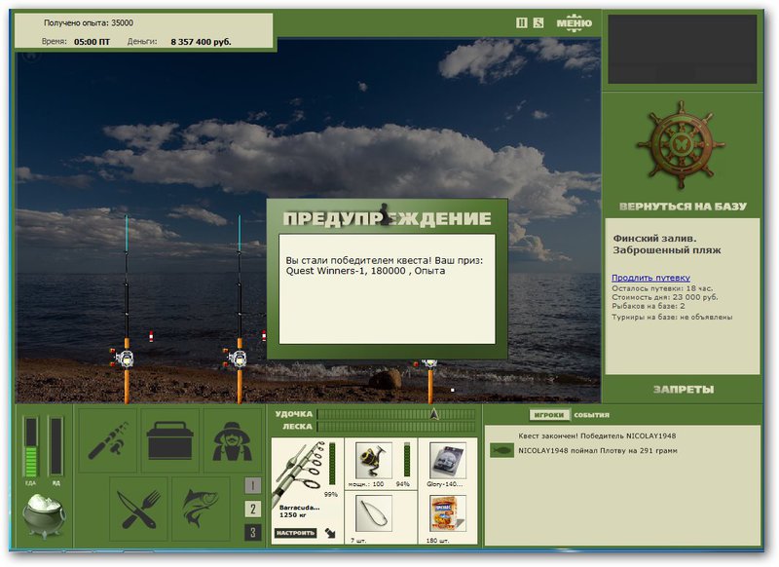Click the reel thumbnail with power 100
The width and height of the screenshot is (779, 567).
point(374,460)
